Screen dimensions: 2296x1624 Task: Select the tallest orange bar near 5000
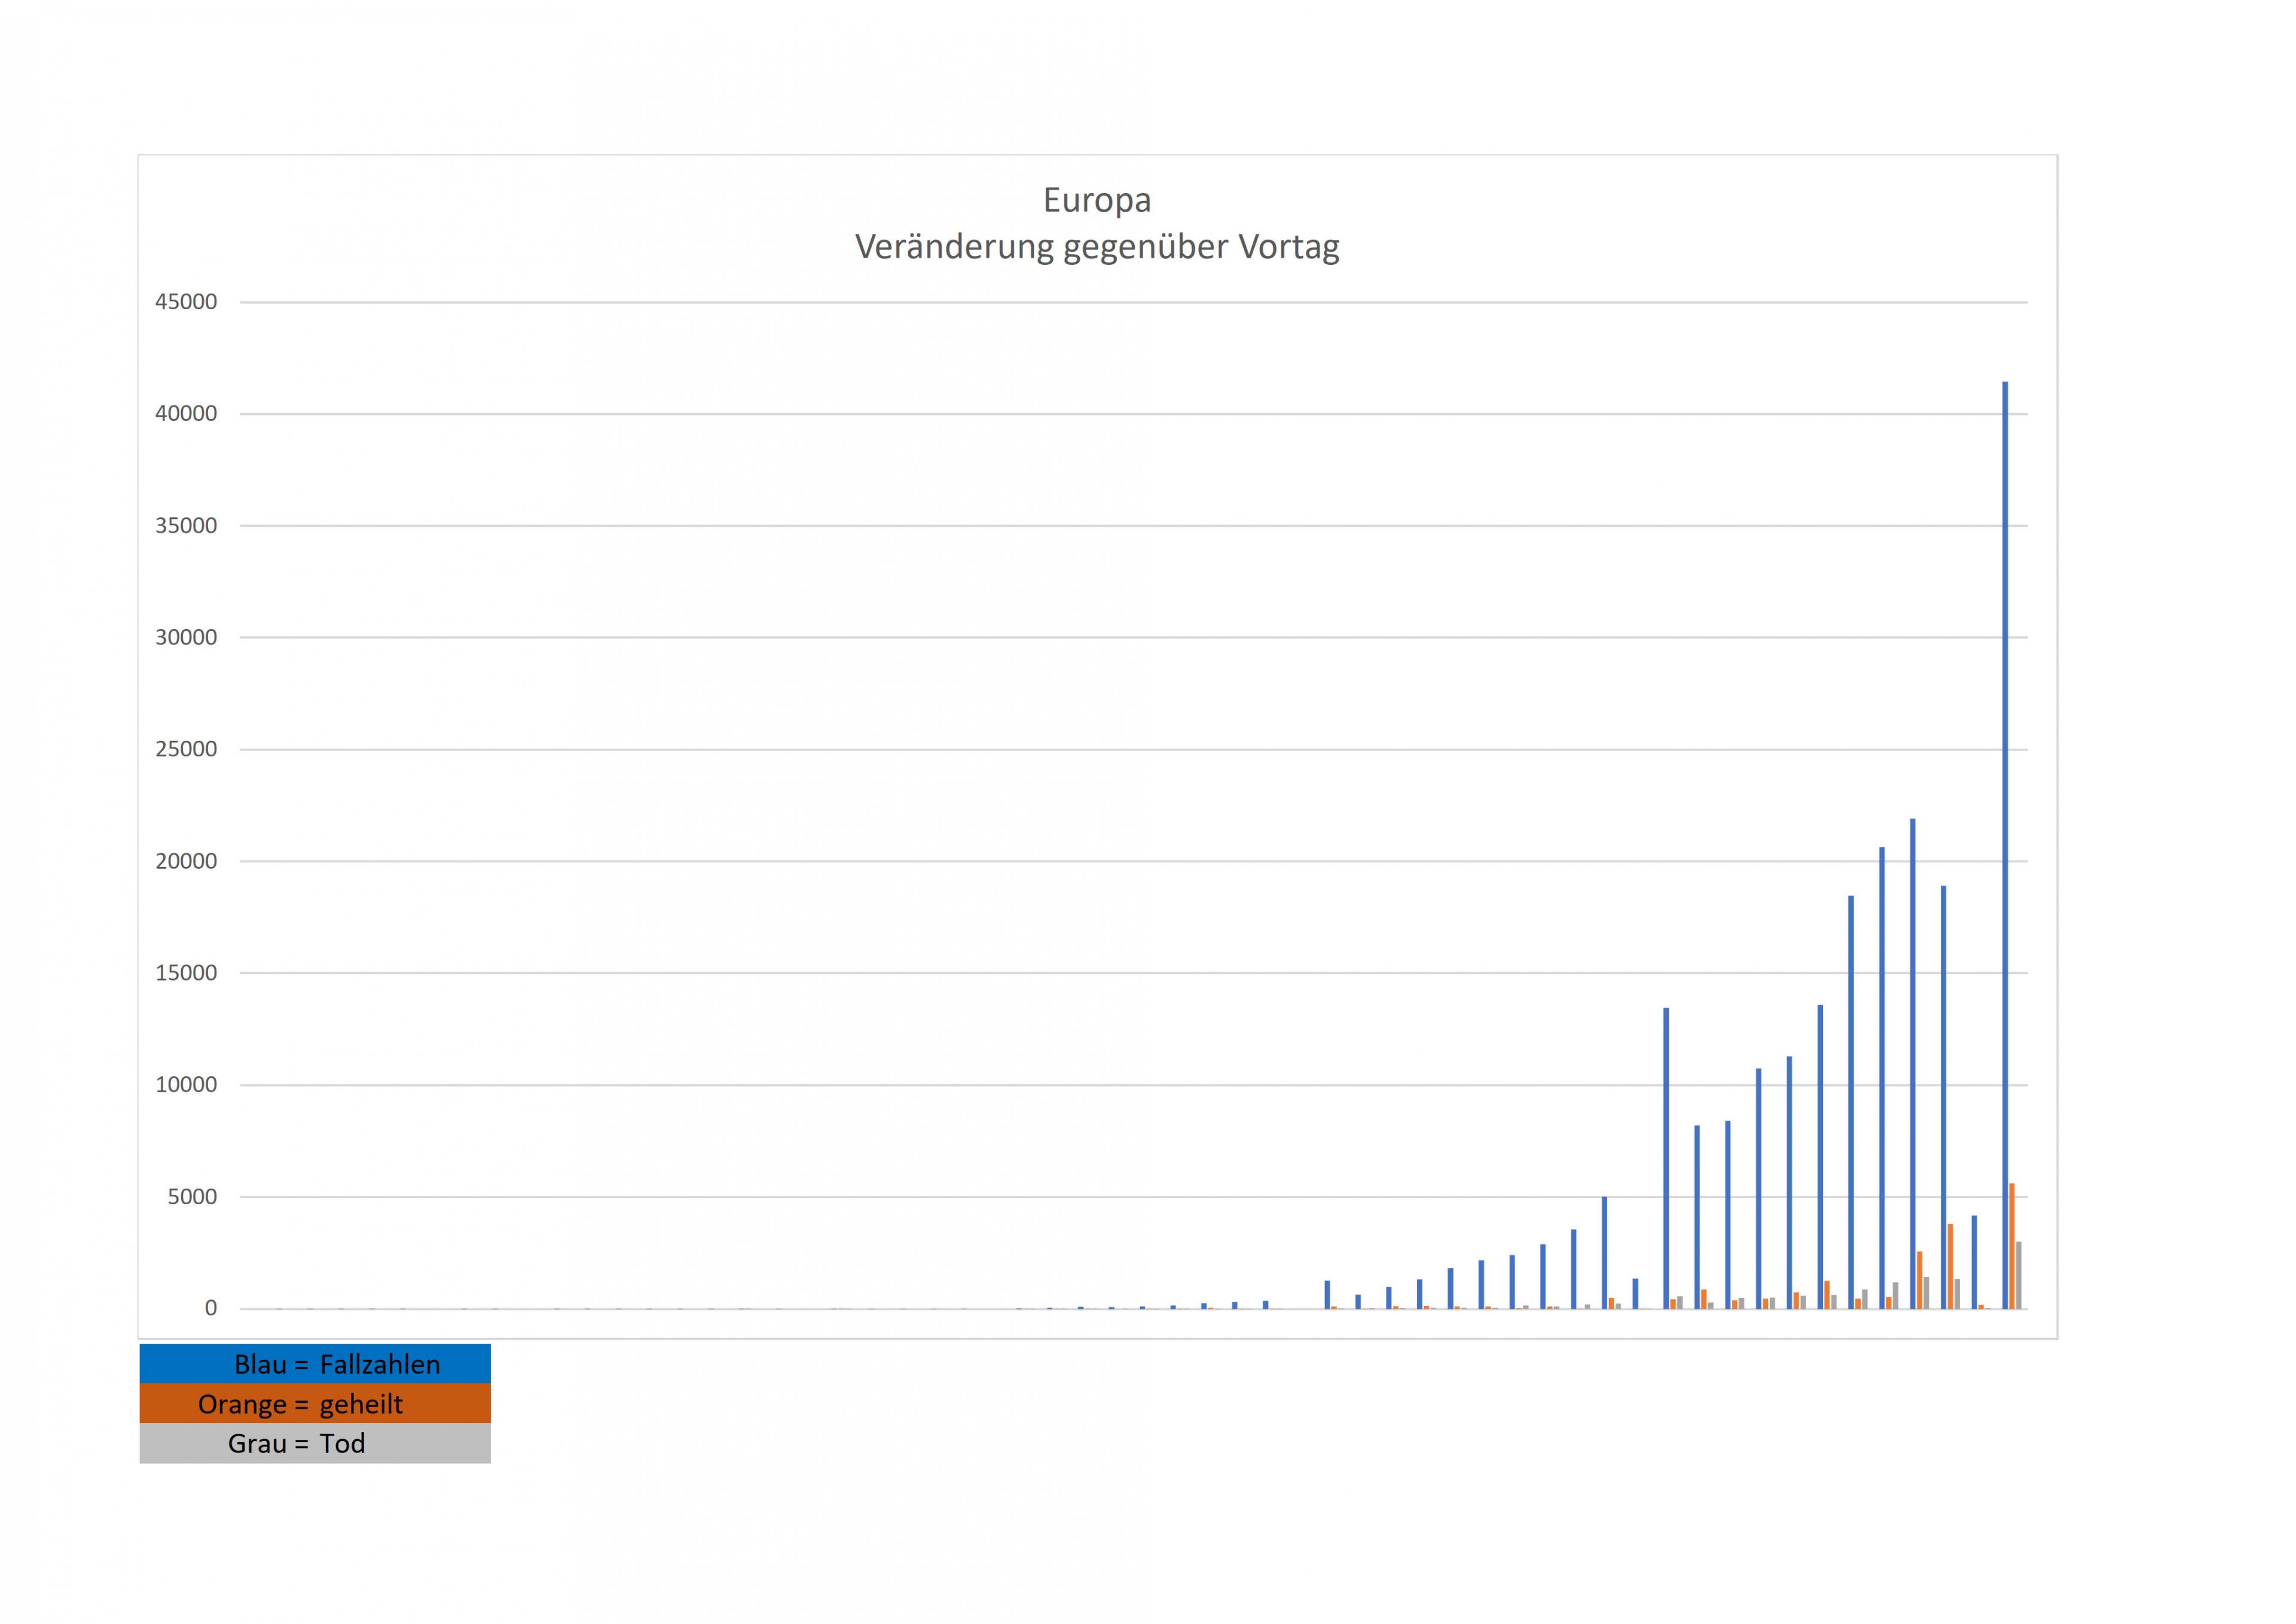pos(2012,1247)
